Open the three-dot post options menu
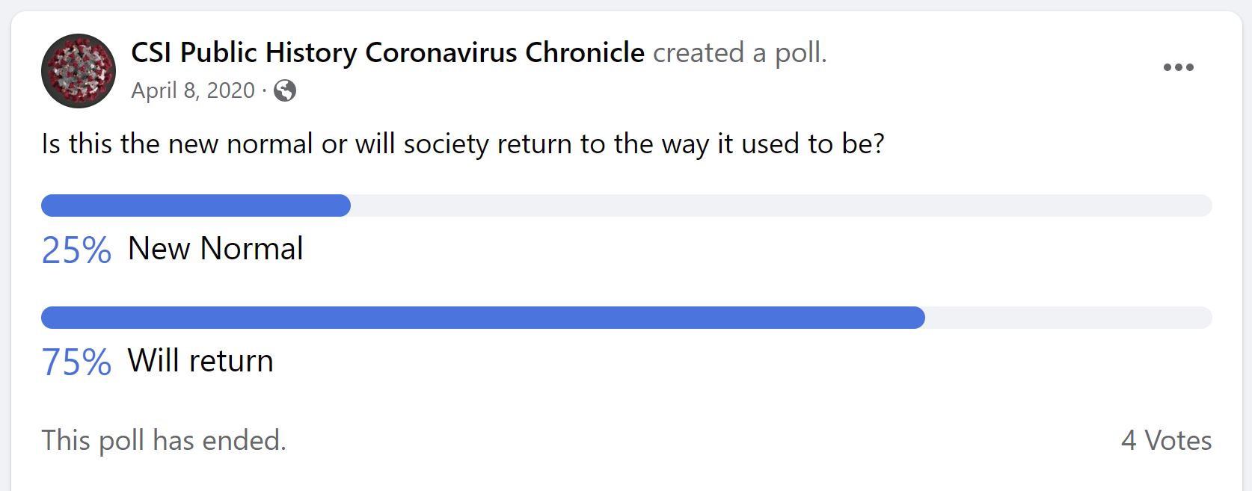 click(x=1178, y=67)
